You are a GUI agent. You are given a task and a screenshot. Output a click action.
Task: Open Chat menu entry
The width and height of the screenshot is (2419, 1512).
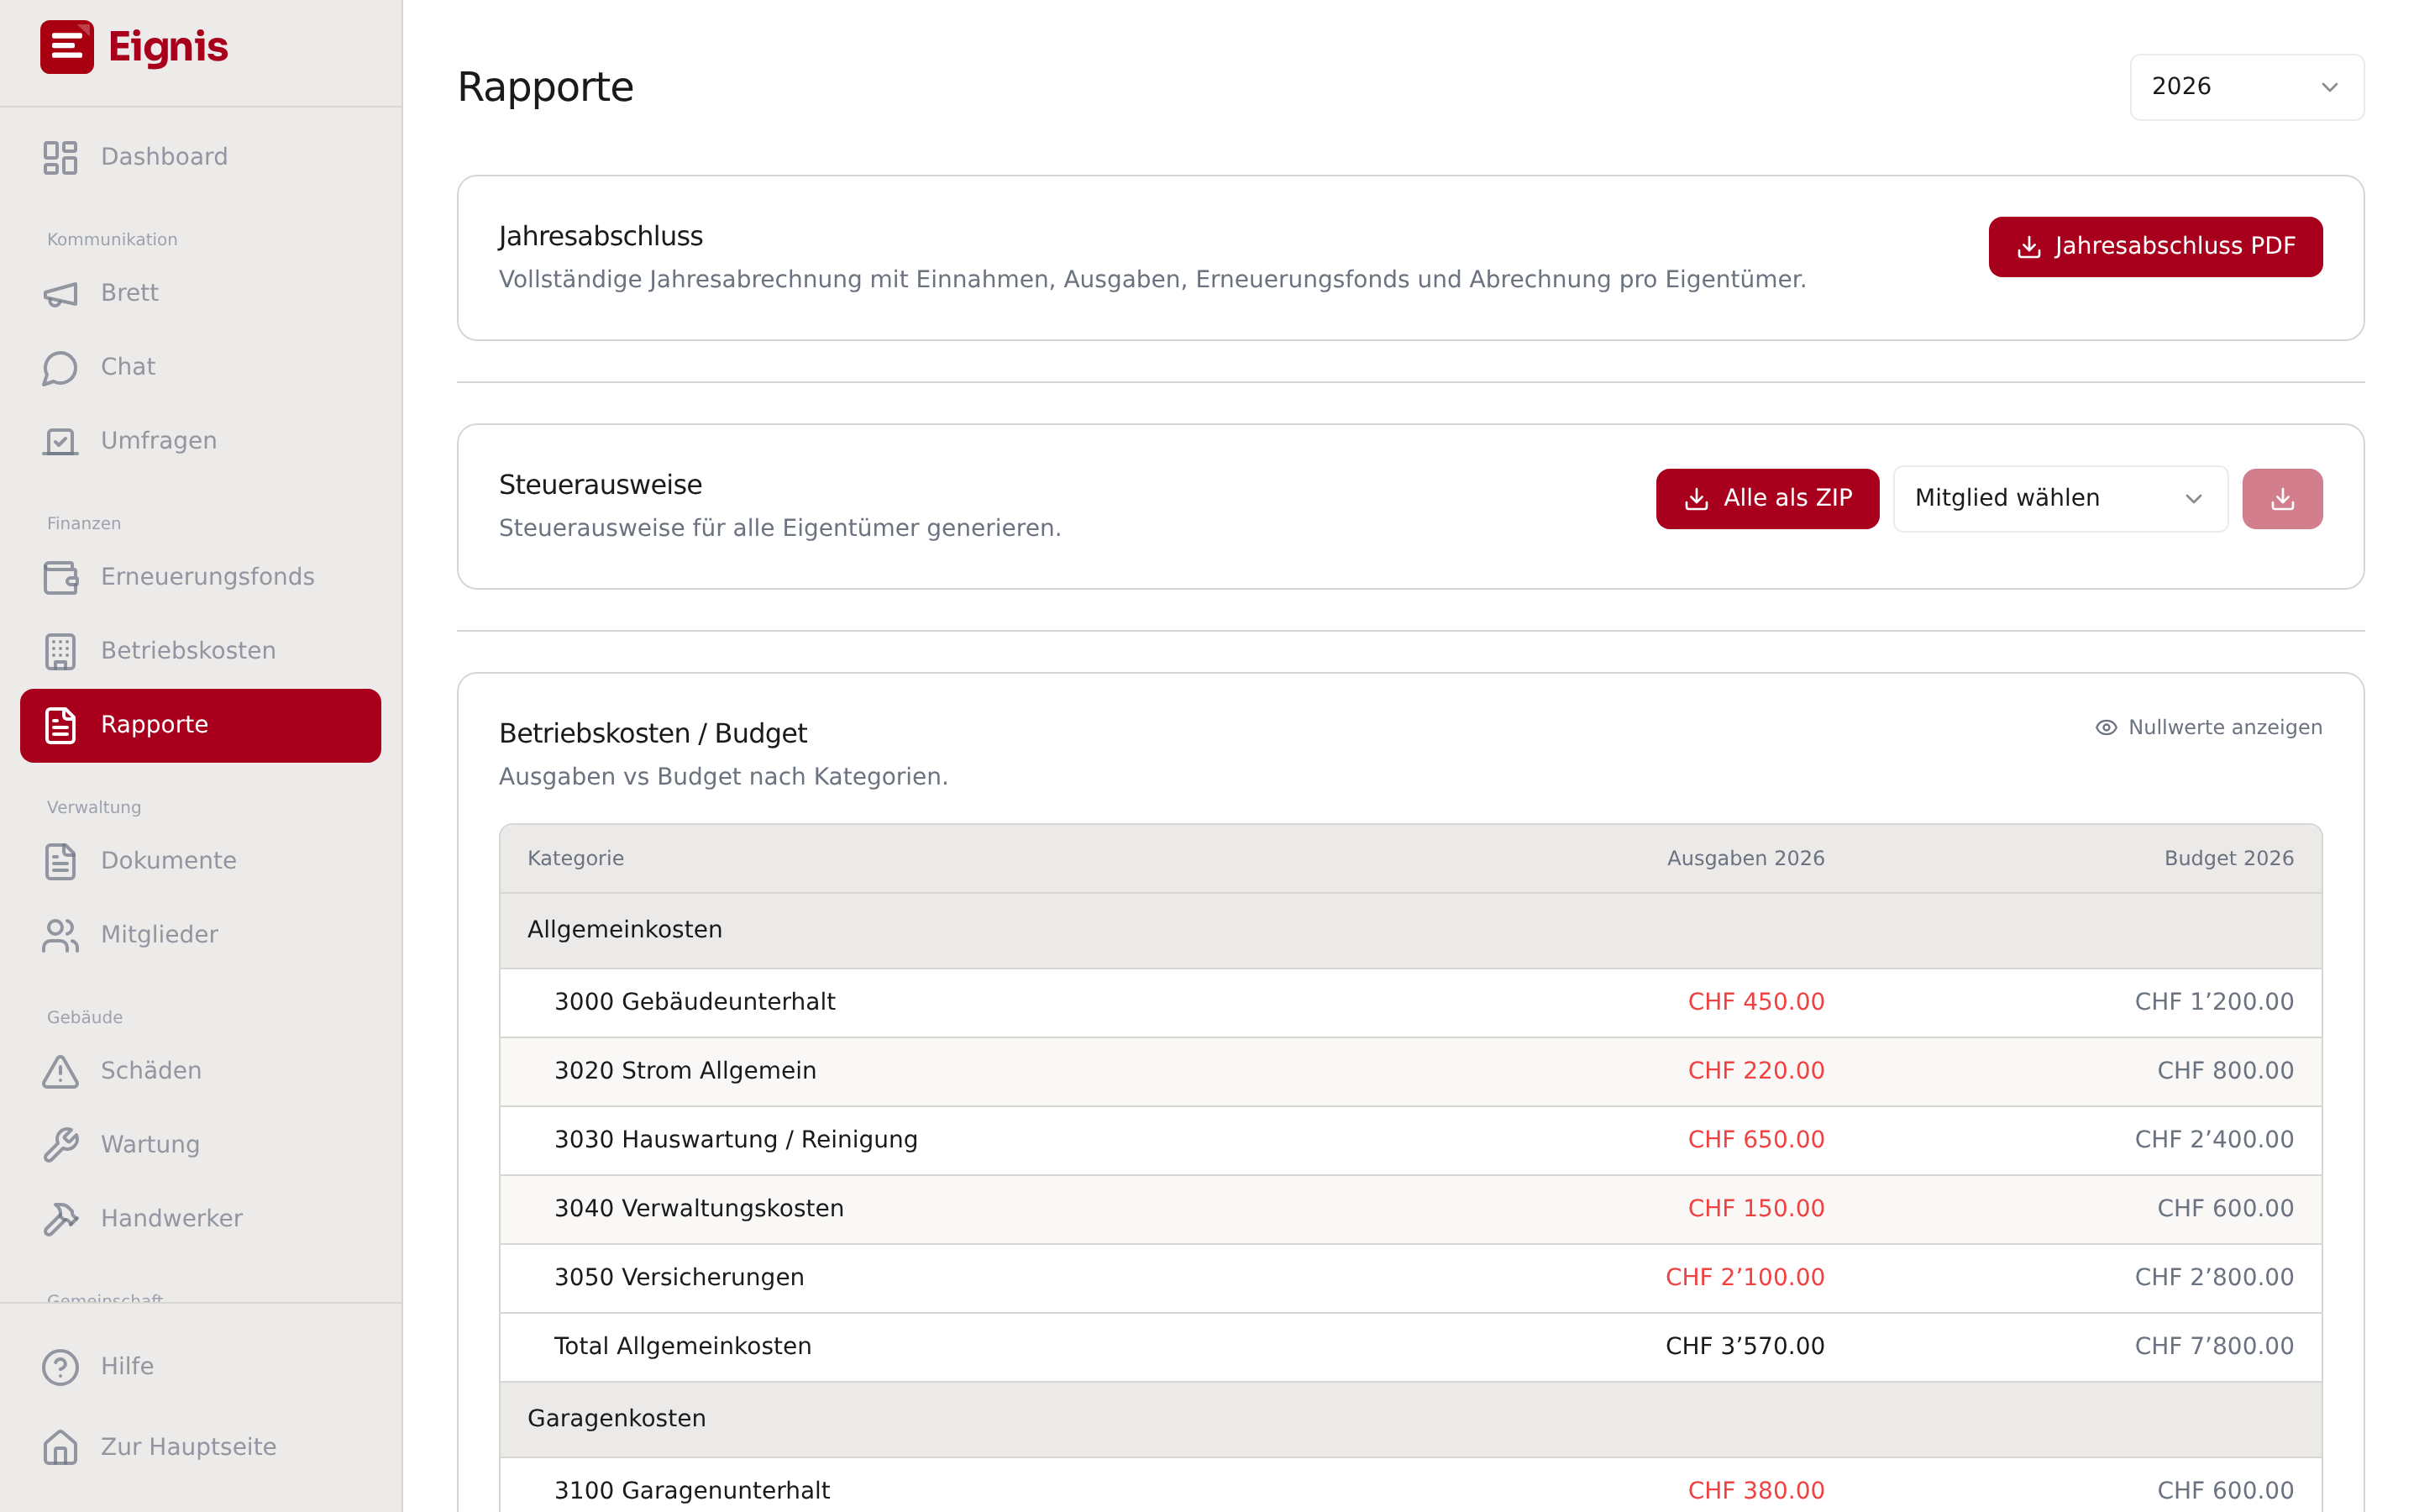click(200, 367)
